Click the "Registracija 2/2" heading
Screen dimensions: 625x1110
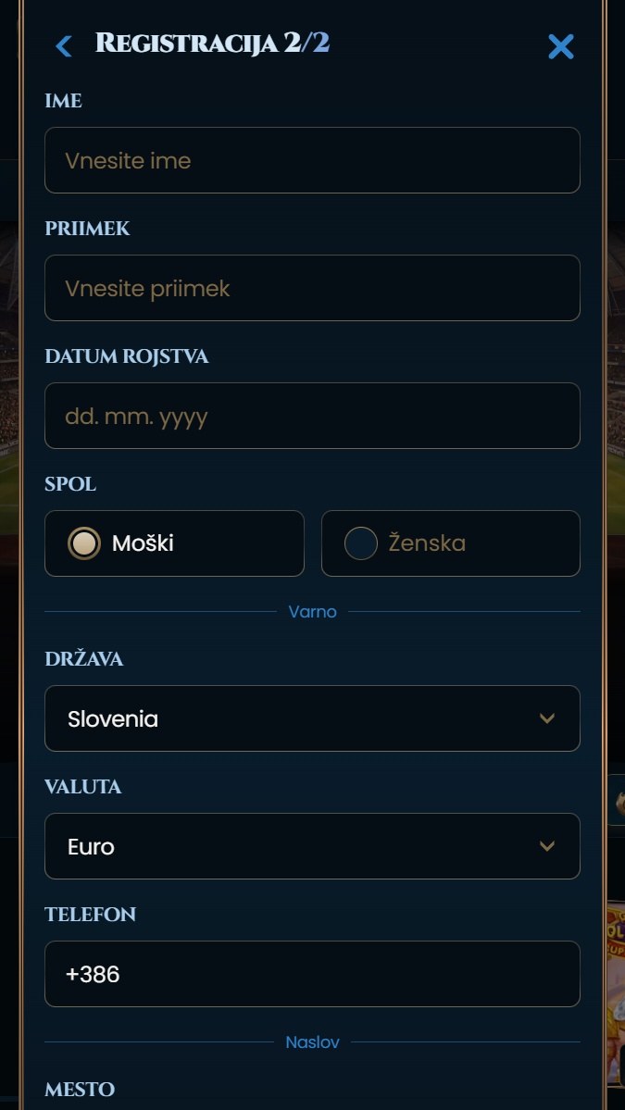click(212, 43)
